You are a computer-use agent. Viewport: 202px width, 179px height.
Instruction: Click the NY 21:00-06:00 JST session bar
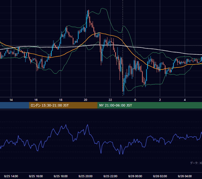149,105
